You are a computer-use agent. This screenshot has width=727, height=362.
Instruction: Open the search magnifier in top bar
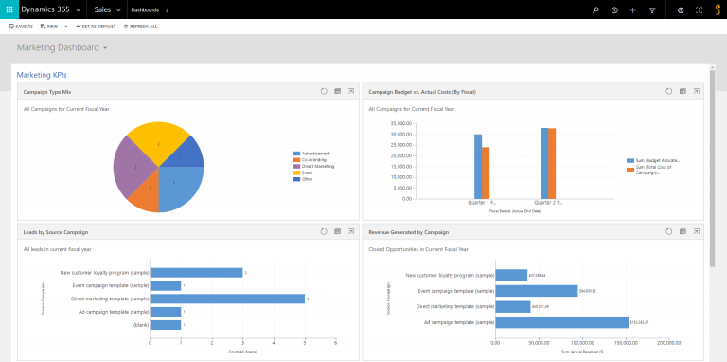coord(595,9)
